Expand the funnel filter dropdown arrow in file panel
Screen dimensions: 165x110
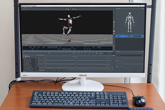pos(24,56)
